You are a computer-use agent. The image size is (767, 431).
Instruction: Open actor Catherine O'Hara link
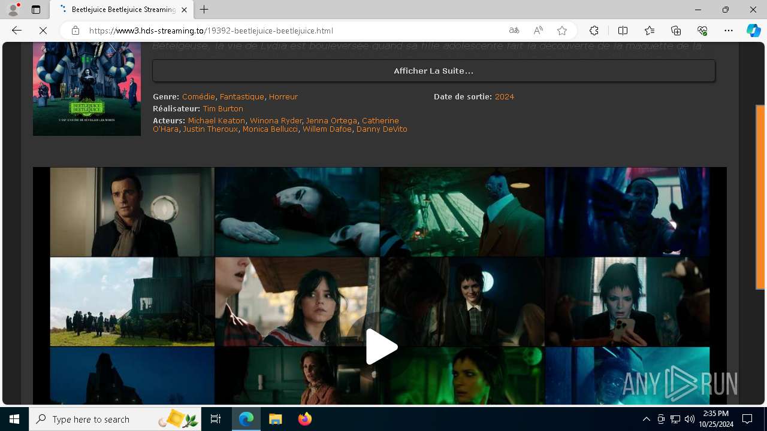tap(380, 120)
